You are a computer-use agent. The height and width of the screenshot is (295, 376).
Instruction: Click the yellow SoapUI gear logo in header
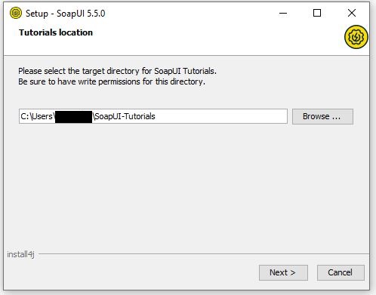[356, 37]
